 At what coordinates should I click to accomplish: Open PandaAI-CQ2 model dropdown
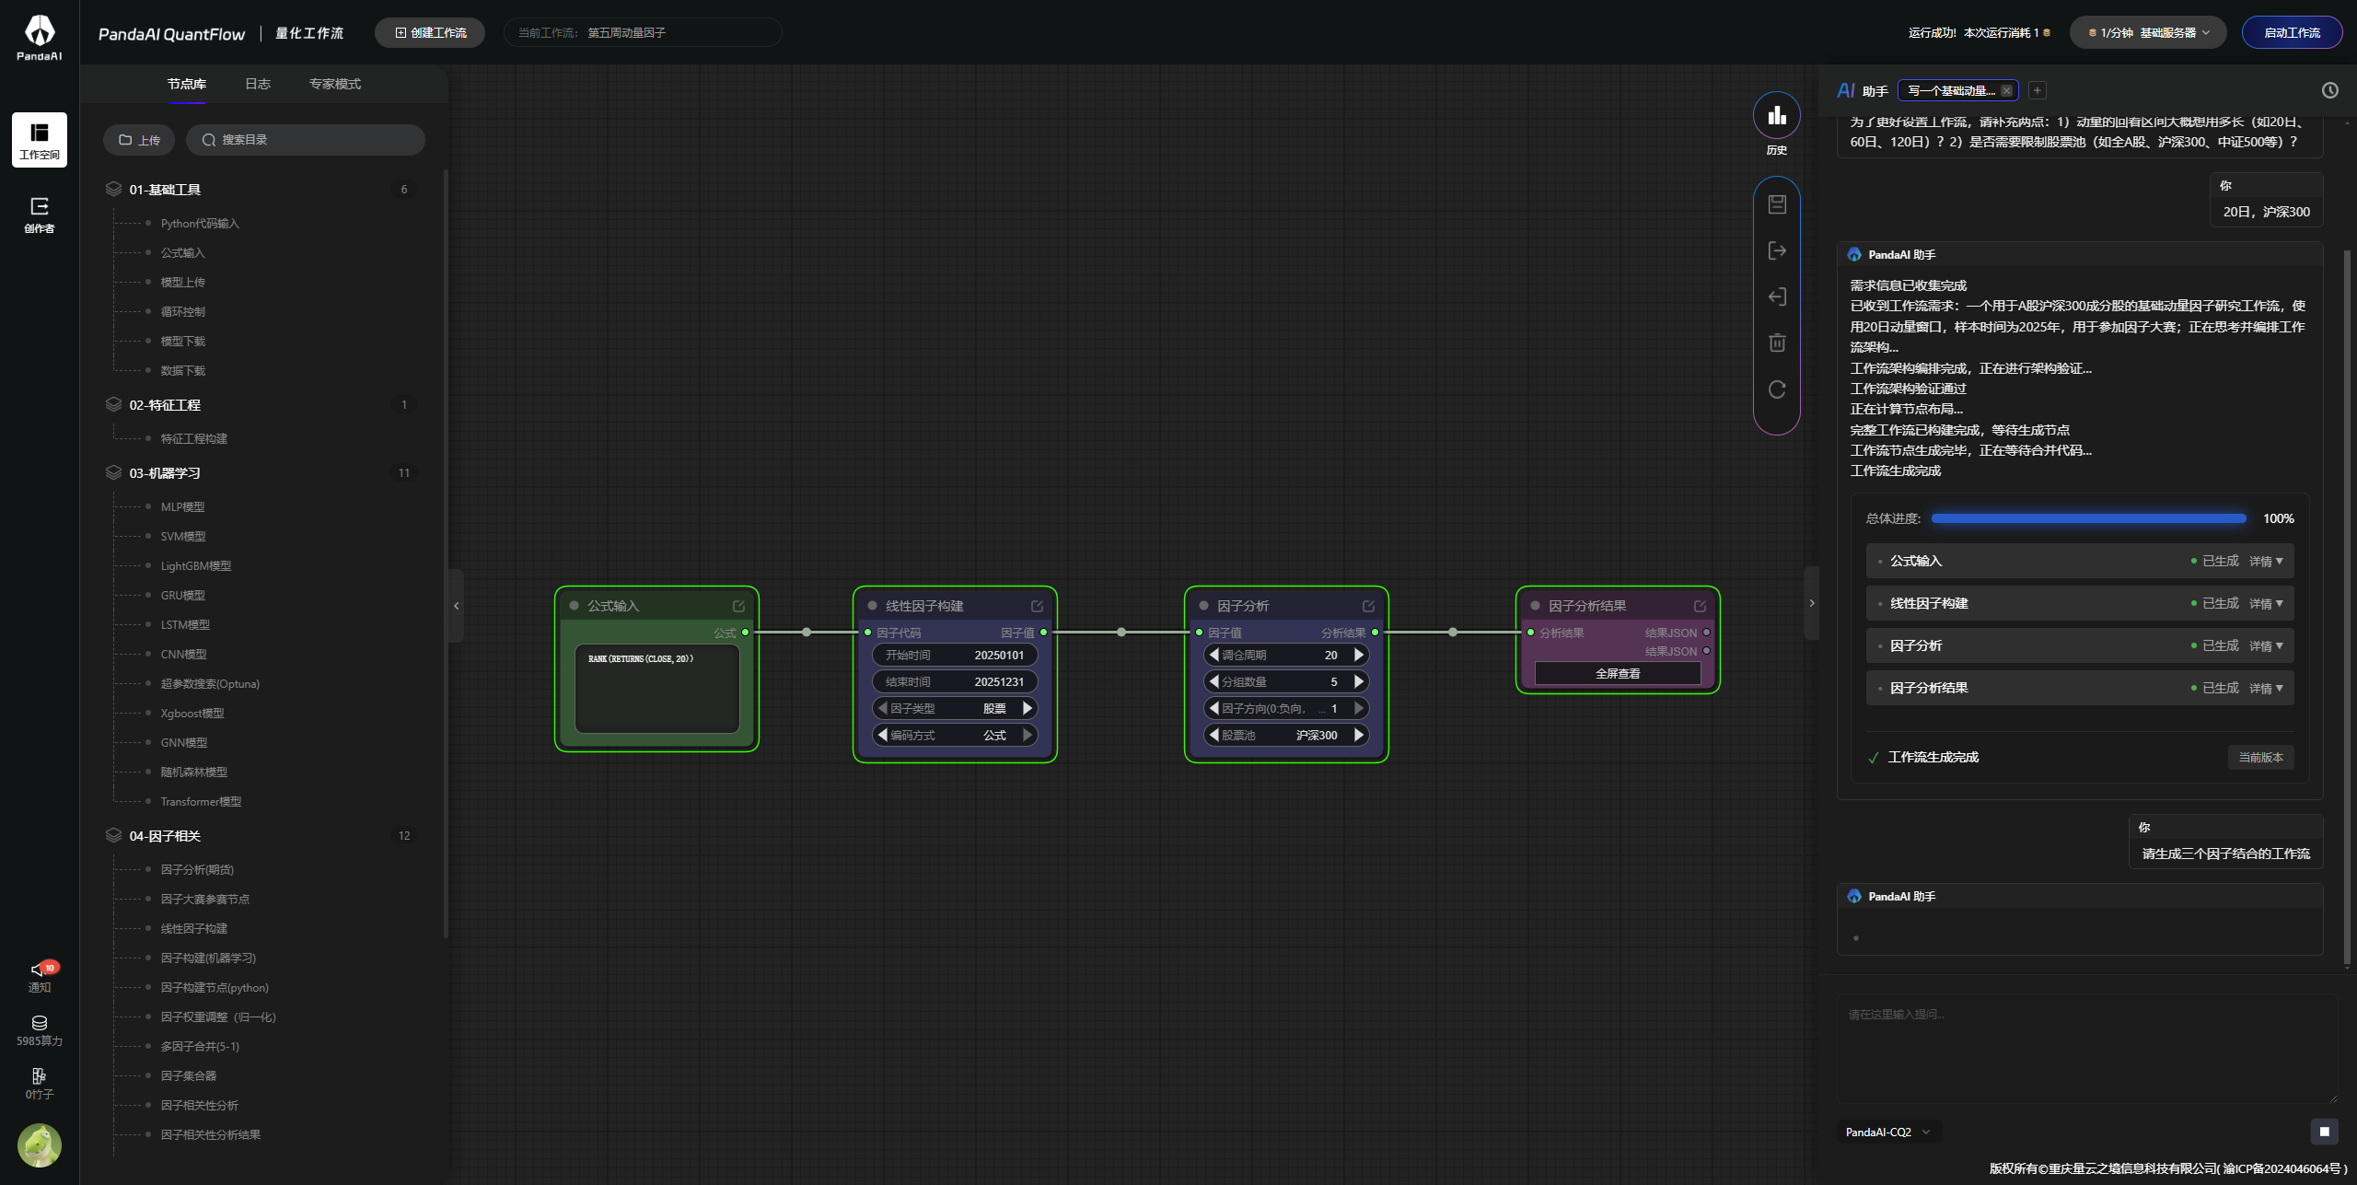(1888, 1132)
